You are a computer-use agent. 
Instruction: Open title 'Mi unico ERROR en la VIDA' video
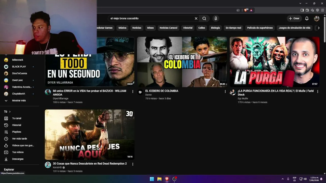tap(89, 93)
